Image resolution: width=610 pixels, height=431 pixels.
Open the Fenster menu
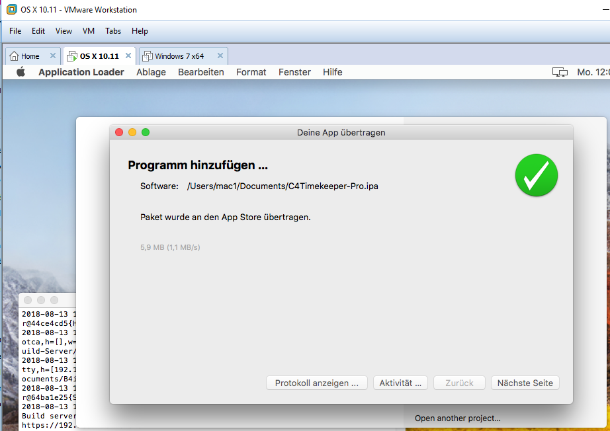pyautogui.click(x=294, y=72)
